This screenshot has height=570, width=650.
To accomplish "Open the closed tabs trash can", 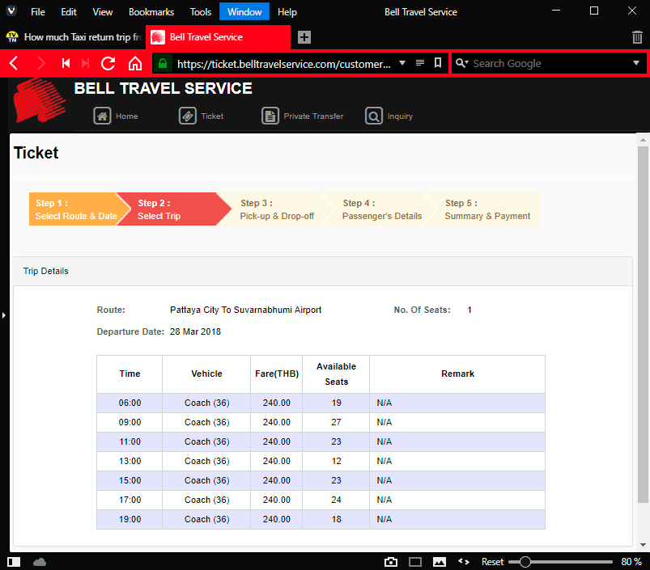I will pos(637,37).
